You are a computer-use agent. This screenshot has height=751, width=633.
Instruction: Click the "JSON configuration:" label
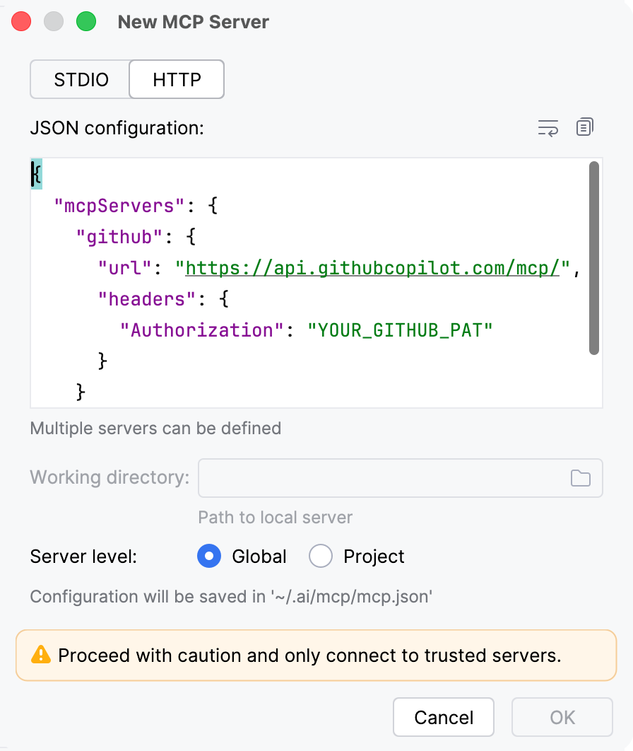pos(117,128)
